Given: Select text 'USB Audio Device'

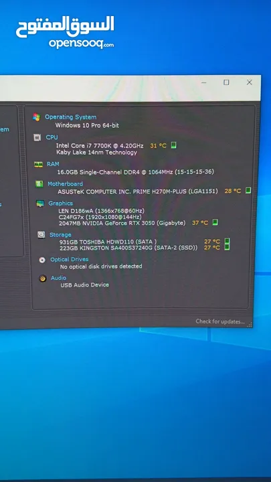Looking at the screenshot, I should coord(85,285).
